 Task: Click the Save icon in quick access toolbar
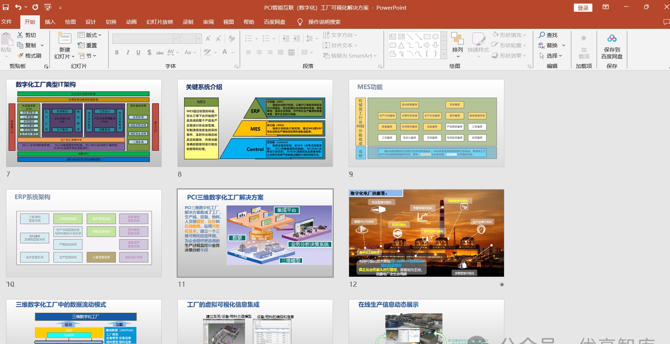coord(6,7)
